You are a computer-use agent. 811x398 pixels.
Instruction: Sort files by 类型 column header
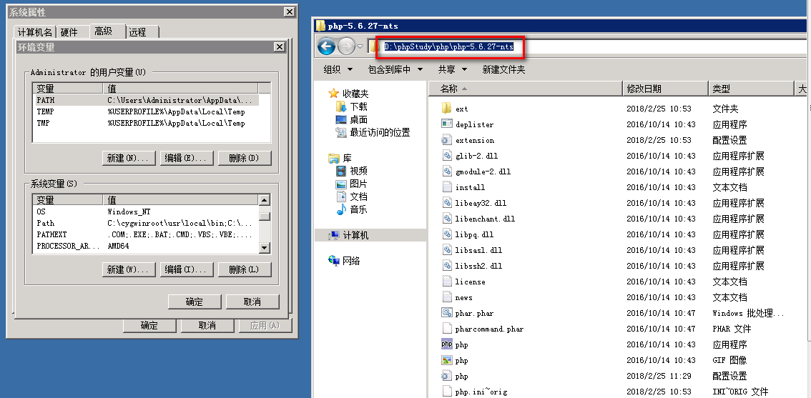tap(750, 89)
